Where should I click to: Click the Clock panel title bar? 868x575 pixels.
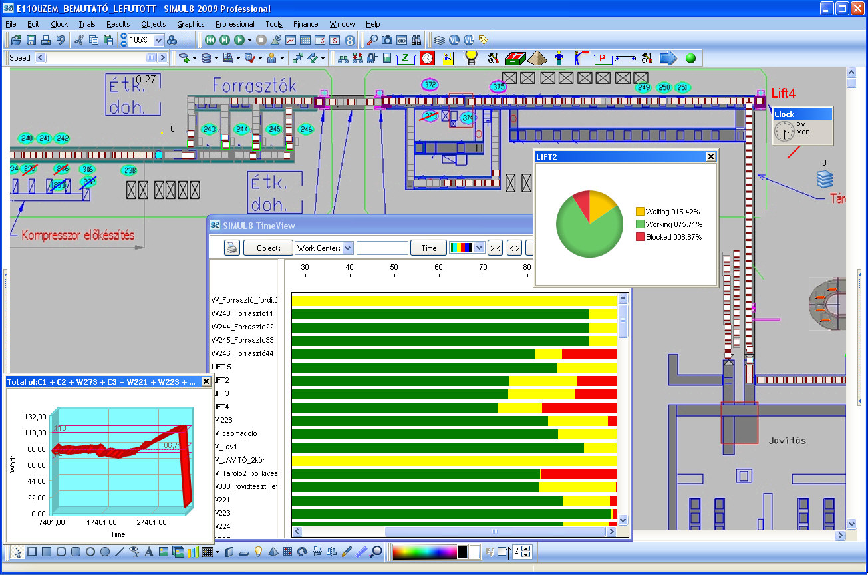tap(802, 114)
